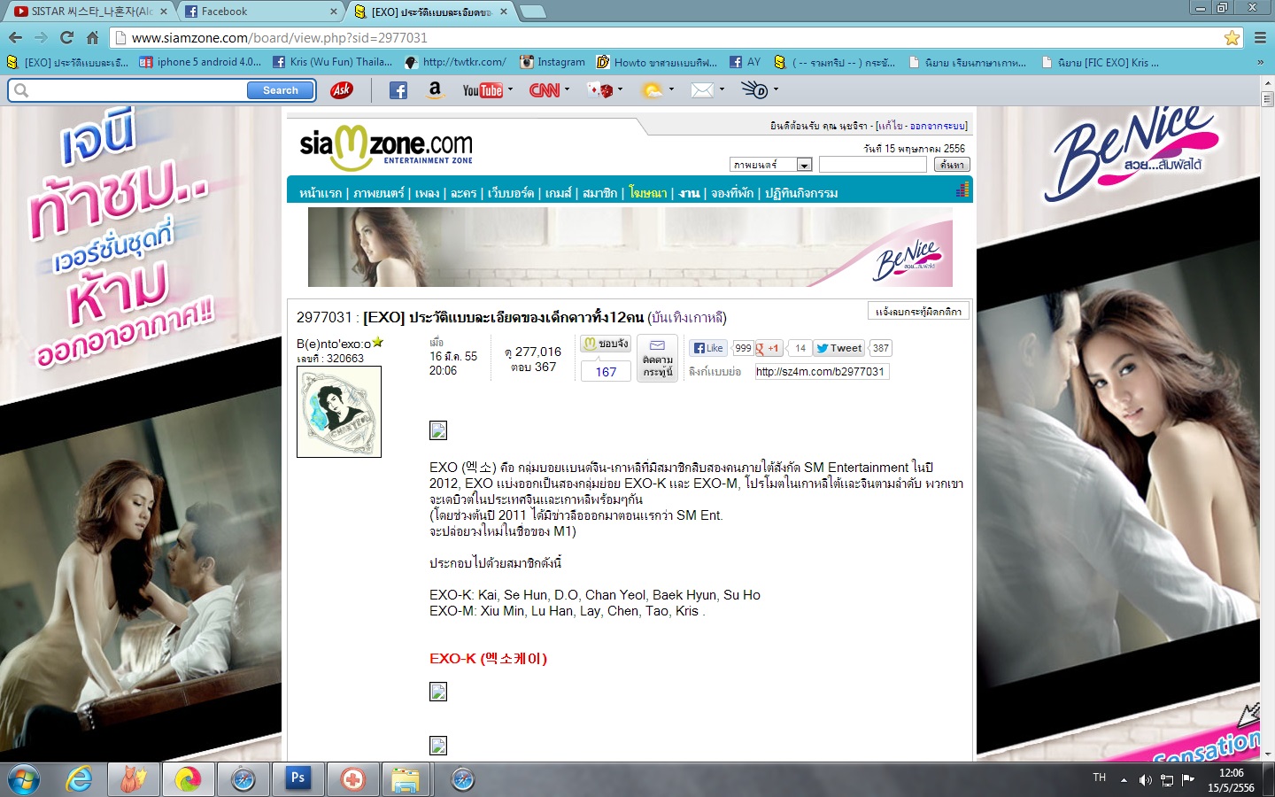Open the weather toolbar icon

(x=652, y=89)
